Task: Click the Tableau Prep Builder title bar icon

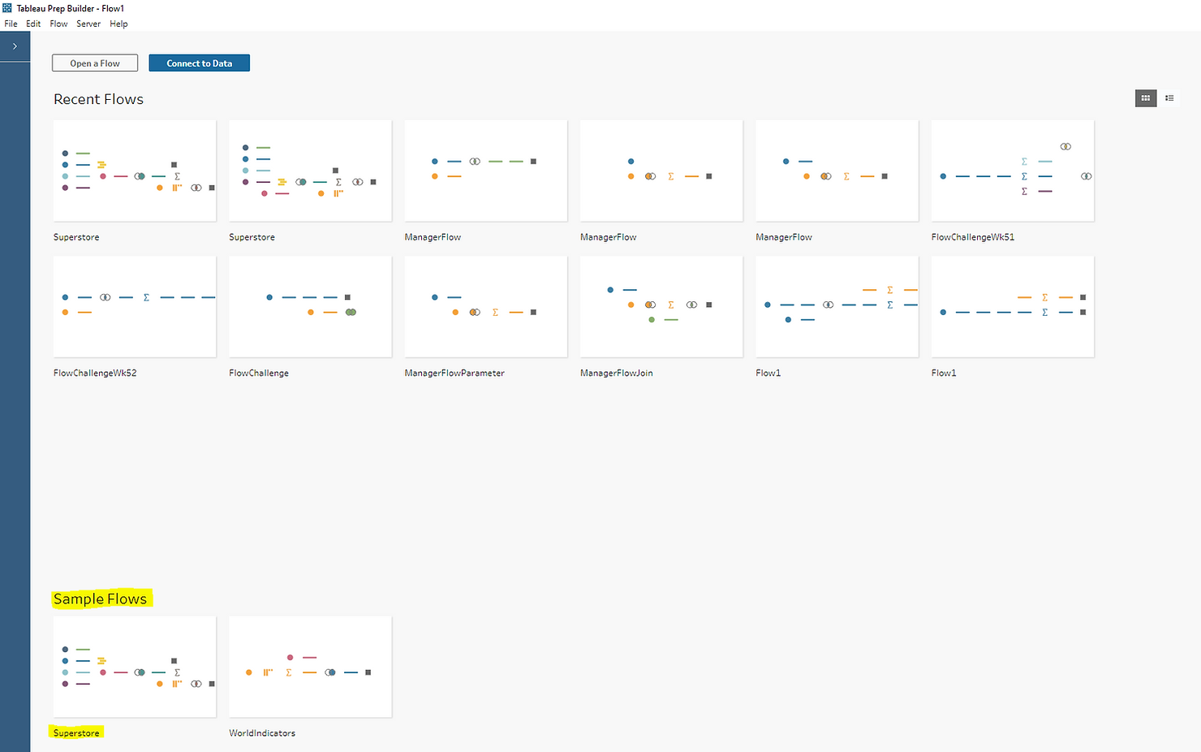Action: coord(7,8)
